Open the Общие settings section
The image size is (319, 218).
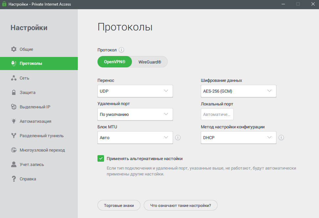[39, 49]
